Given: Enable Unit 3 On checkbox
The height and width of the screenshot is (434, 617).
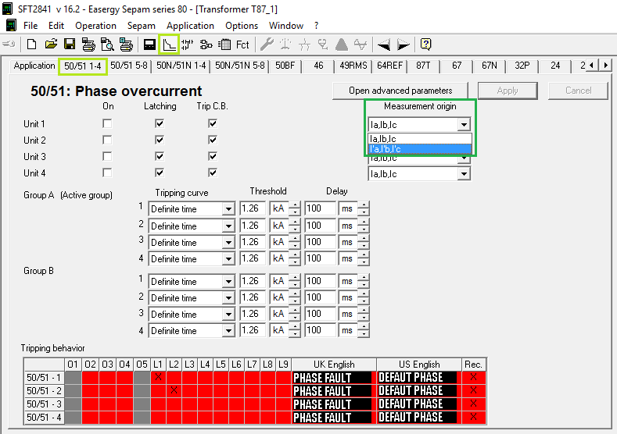Looking at the screenshot, I should (107, 156).
